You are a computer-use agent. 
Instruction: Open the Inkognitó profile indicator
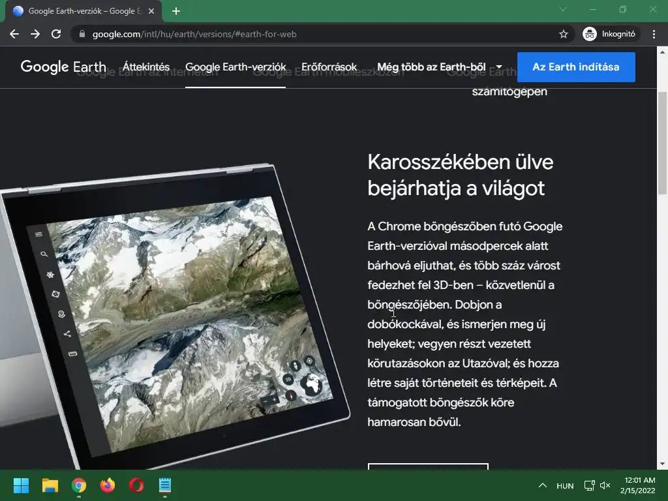click(x=609, y=34)
